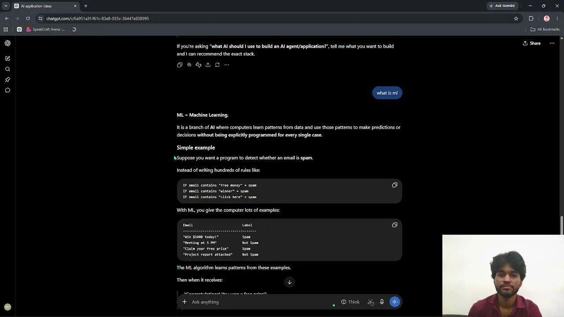
Task: Open the ChatGPT logo sidebar toggle
Action: point(7,43)
